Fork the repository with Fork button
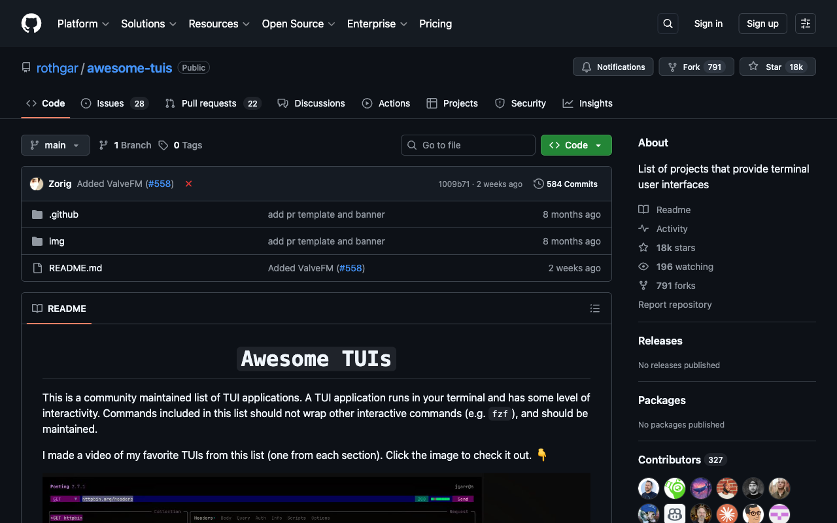The height and width of the screenshot is (523, 837). click(x=696, y=67)
